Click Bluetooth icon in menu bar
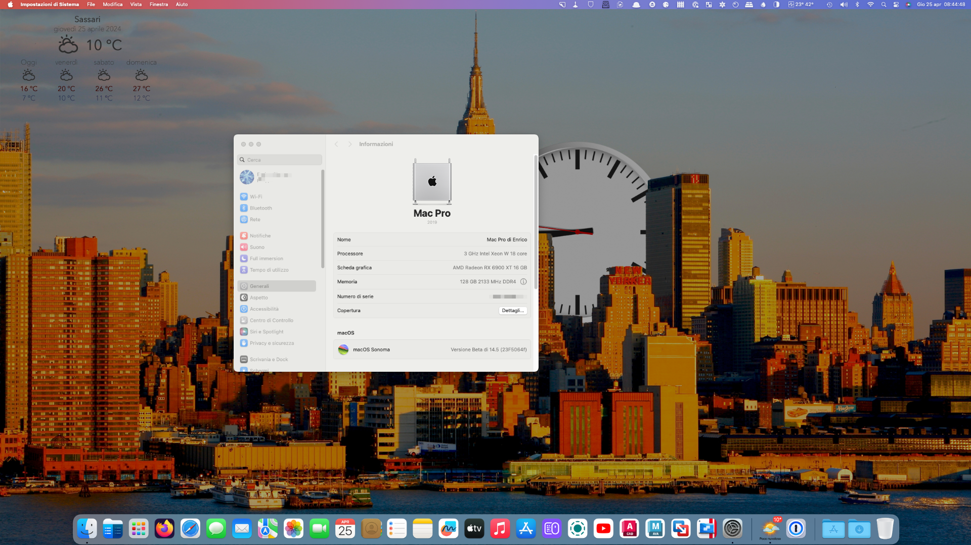 [x=857, y=5]
